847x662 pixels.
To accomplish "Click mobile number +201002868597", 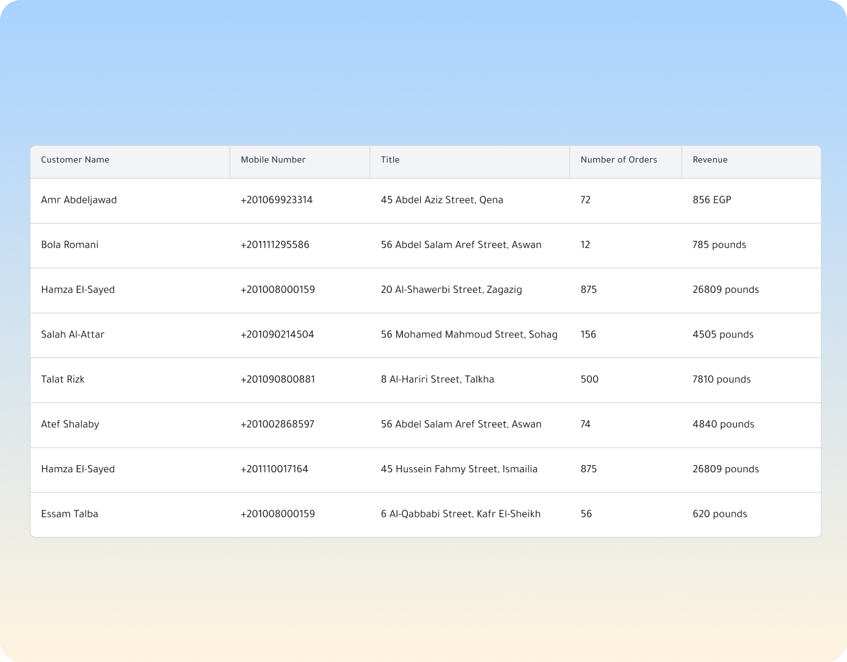I will click(x=277, y=424).
